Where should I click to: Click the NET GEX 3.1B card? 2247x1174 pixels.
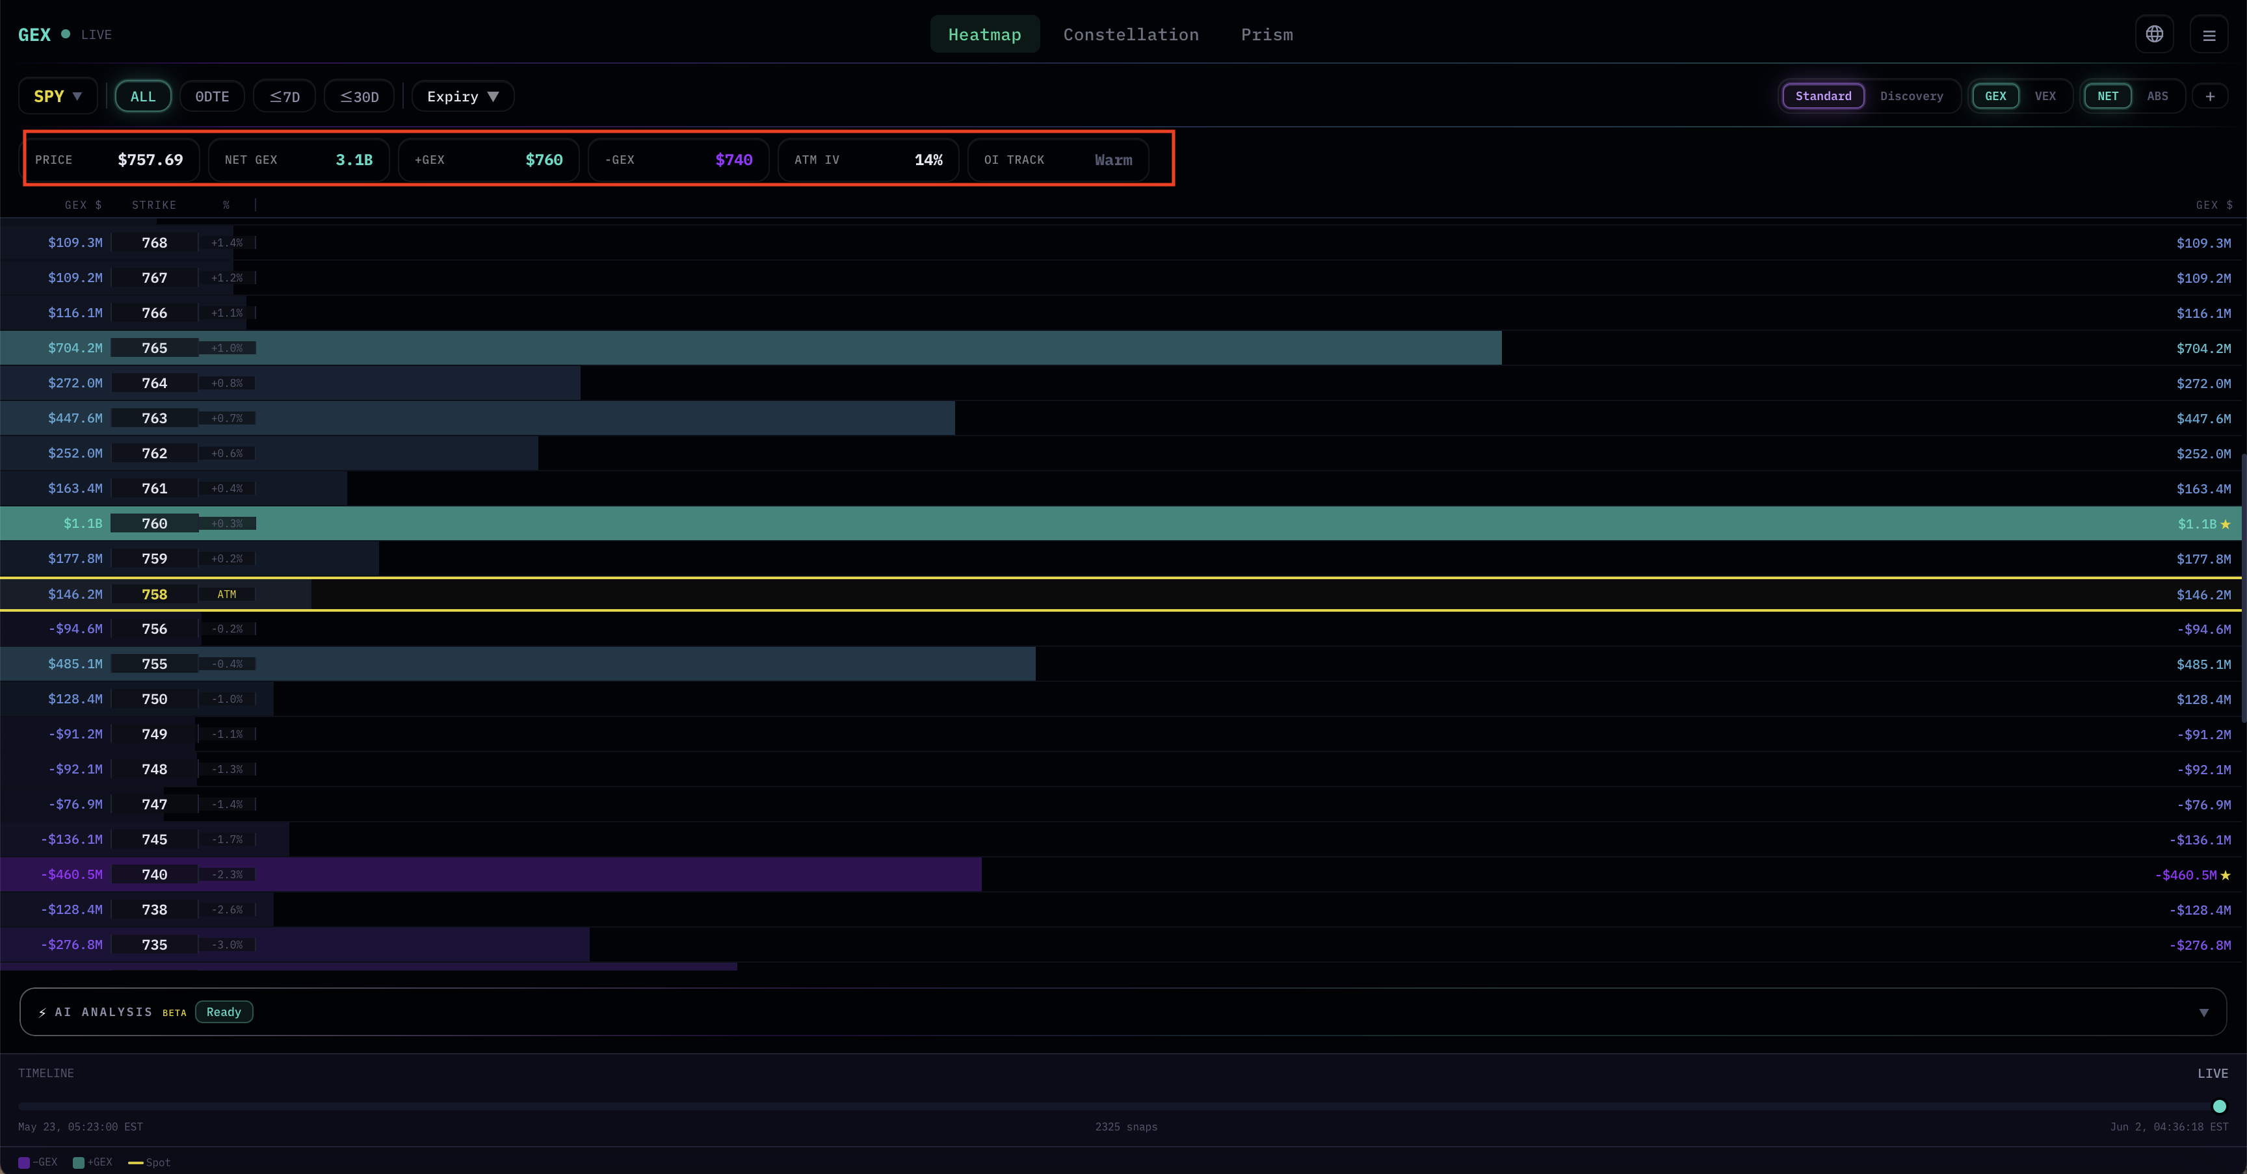click(298, 160)
